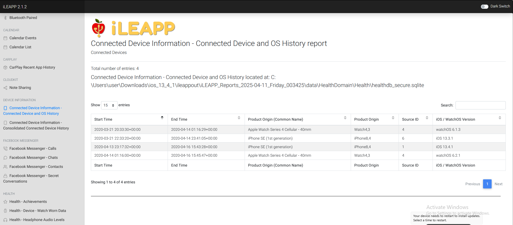Toggle the Dark Switch
Viewport: 513px width, 225px height.
point(484,6)
